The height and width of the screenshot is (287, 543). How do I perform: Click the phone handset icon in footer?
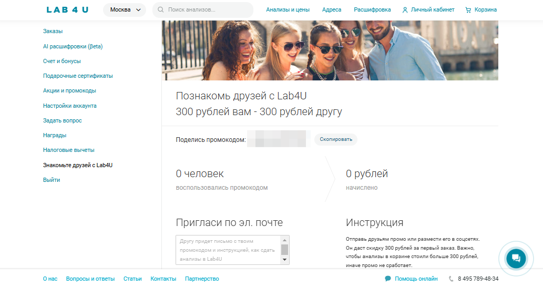coord(451,279)
